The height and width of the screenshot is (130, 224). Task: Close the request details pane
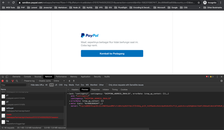(x=68, y=90)
